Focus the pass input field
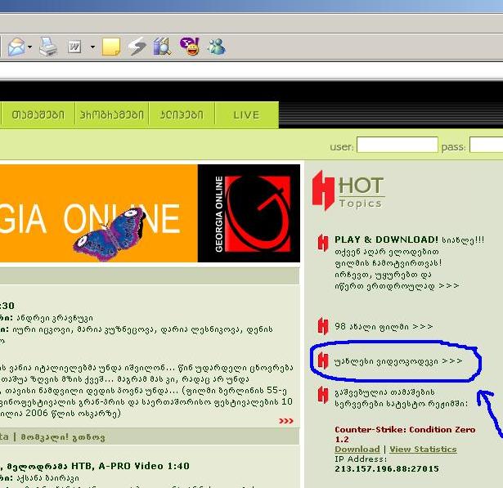Image resolution: width=503 pixels, height=488 pixels. [x=487, y=145]
